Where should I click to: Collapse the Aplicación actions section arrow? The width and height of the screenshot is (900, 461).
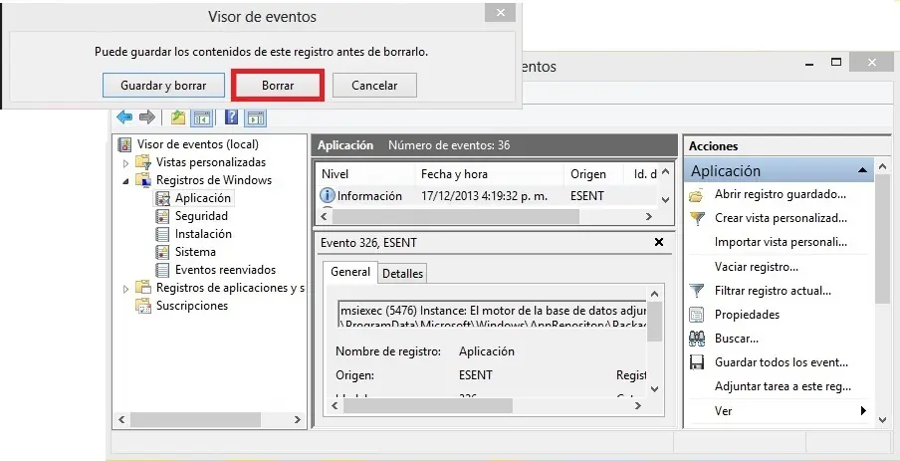[862, 170]
